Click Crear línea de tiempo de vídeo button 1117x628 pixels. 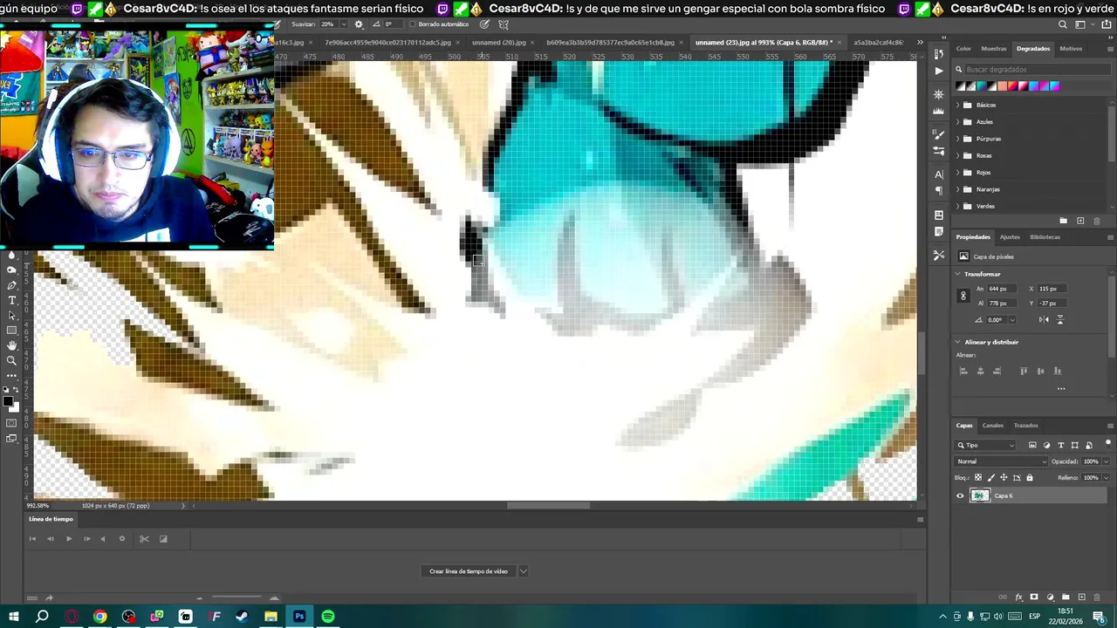(x=469, y=571)
